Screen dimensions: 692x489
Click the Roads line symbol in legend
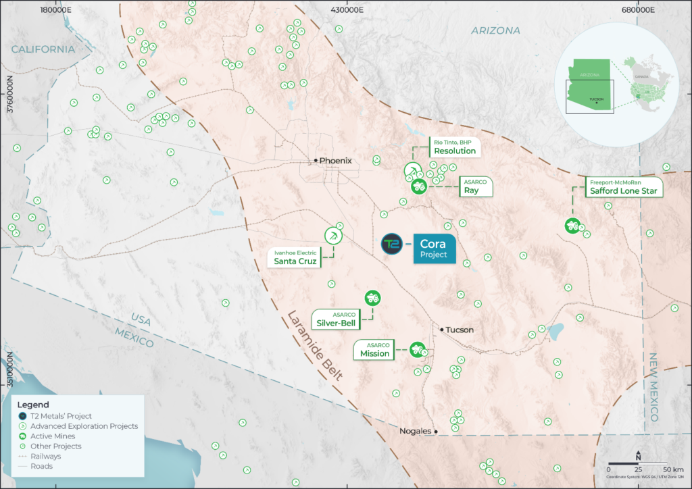(22, 467)
